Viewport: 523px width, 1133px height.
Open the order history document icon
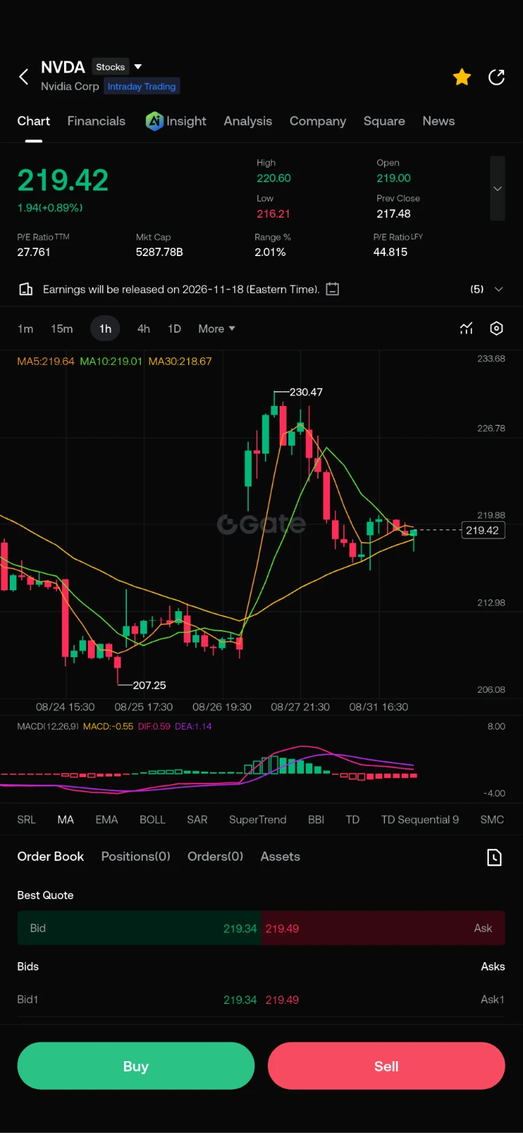[494, 857]
